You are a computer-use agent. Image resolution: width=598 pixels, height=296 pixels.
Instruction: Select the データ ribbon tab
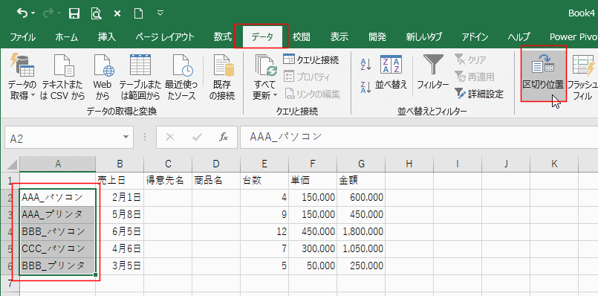click(261, 37)
